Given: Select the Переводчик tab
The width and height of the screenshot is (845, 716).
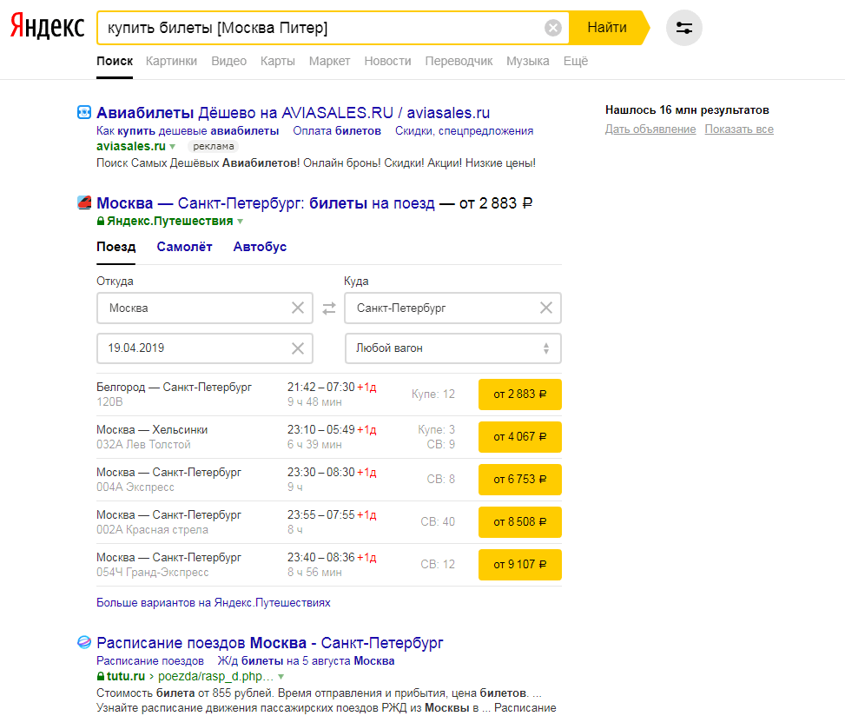Looking at the screenshot, I should [x=459, y=61].
